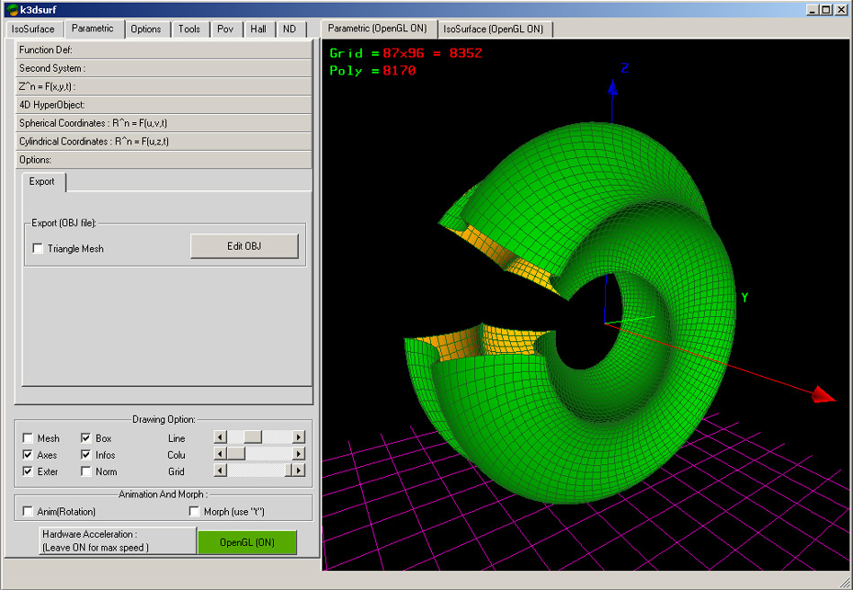Click the window resize grip corner
The height and width of the screenshot is (590, 853).
pyautogui.click(x=845, y=582)
